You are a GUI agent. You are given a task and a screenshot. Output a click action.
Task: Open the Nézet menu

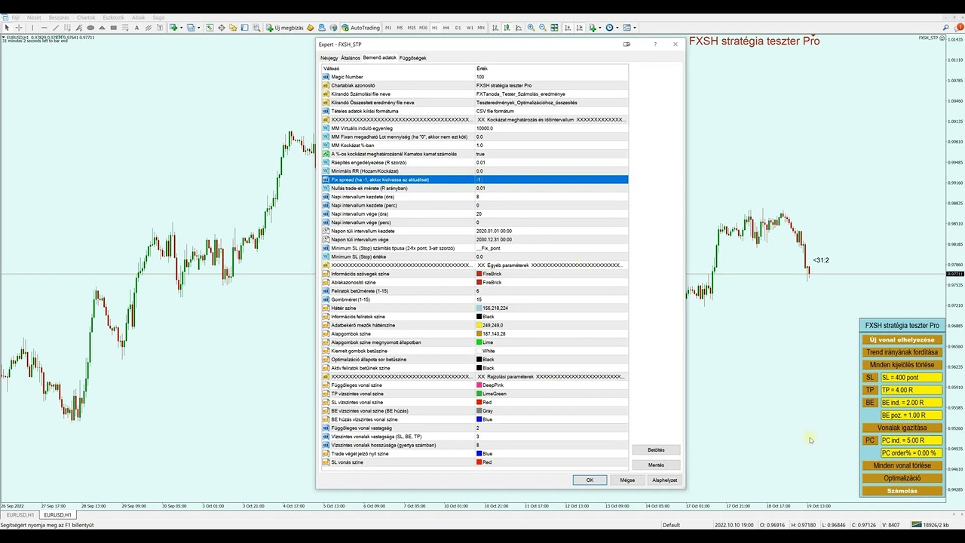(x=34, y=17)
